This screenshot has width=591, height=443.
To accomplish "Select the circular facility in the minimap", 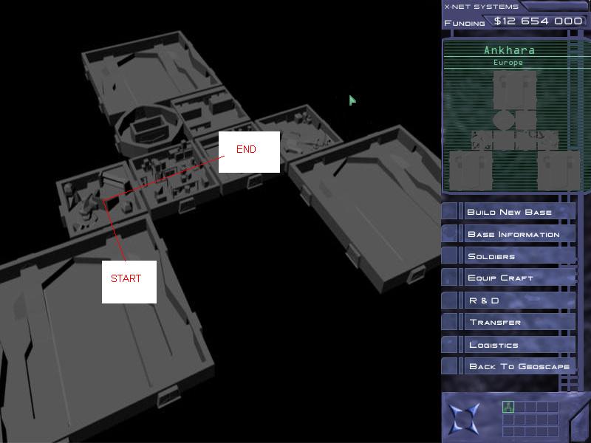I will [x=504, y=120].
